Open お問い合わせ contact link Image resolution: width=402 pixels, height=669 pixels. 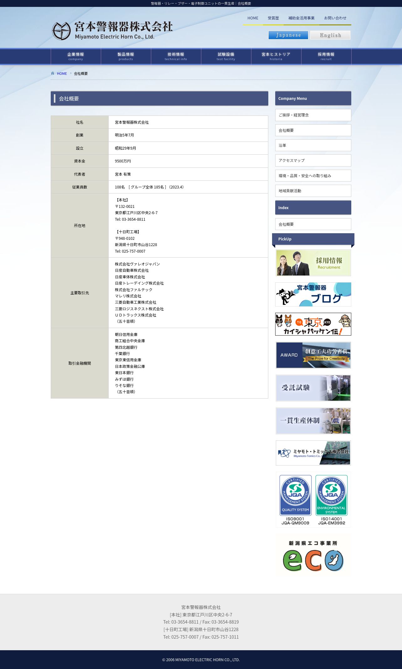pyautogui.click(x=335, y=18)
